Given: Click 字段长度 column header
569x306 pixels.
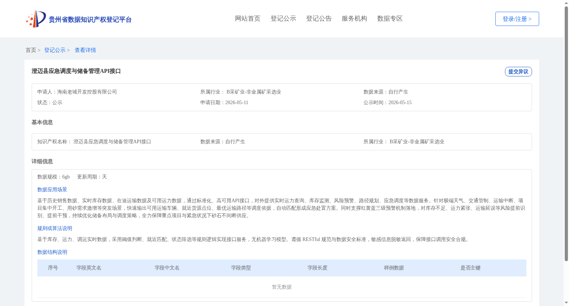Looking at the screenshot, I should point(318,268).
